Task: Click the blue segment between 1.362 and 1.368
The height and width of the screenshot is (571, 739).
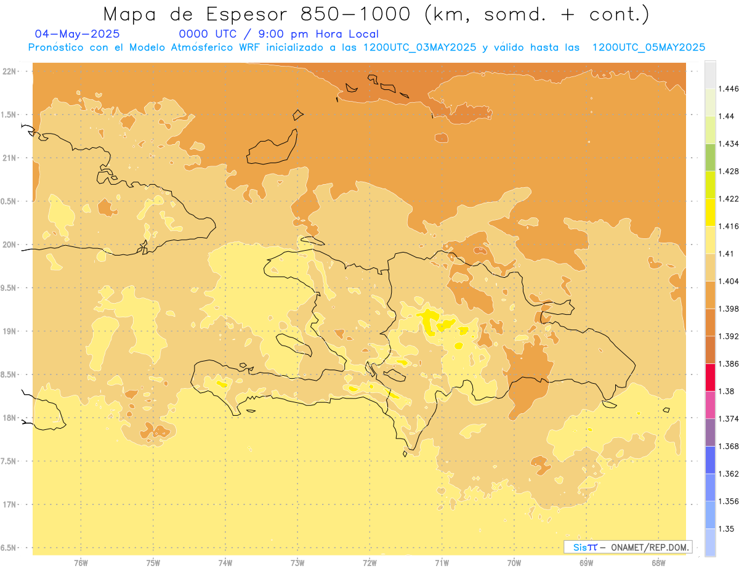Action: point(710,460)
